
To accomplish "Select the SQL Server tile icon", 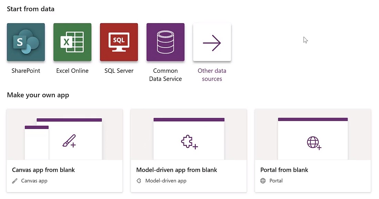I will tap(119, 42).
